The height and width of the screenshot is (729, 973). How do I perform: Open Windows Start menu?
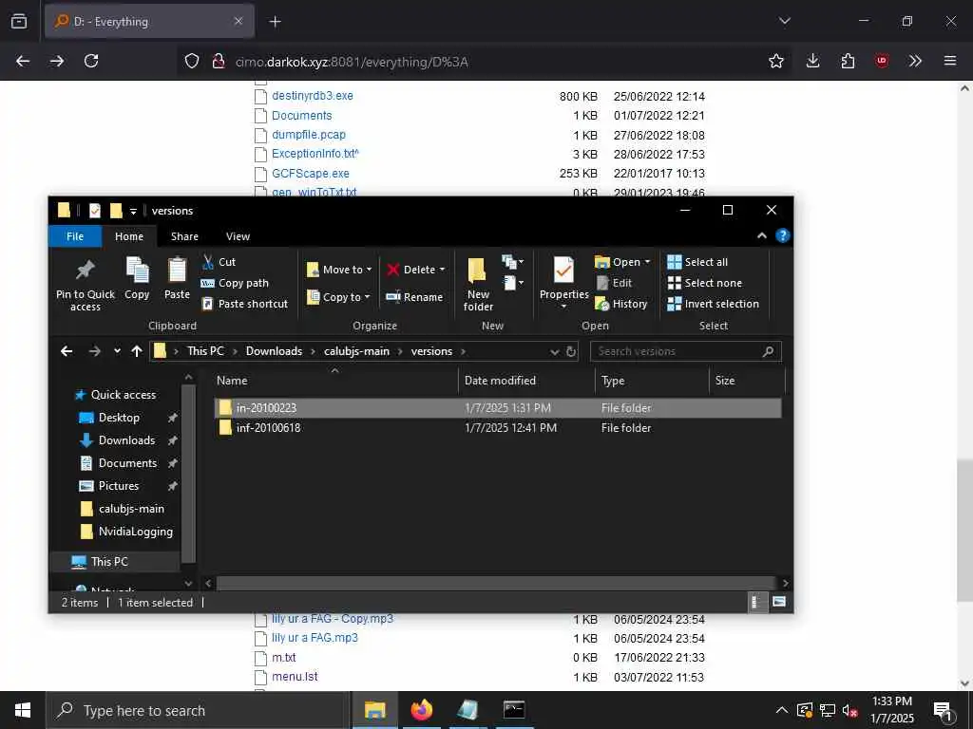click(23, 710)
